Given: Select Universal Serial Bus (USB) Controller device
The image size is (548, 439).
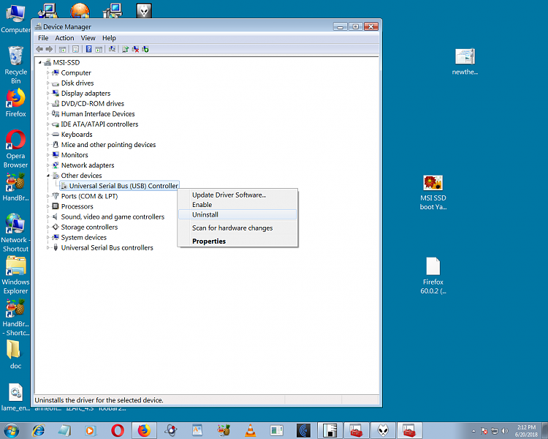Looking at the screenshot, I should point(120,186).
